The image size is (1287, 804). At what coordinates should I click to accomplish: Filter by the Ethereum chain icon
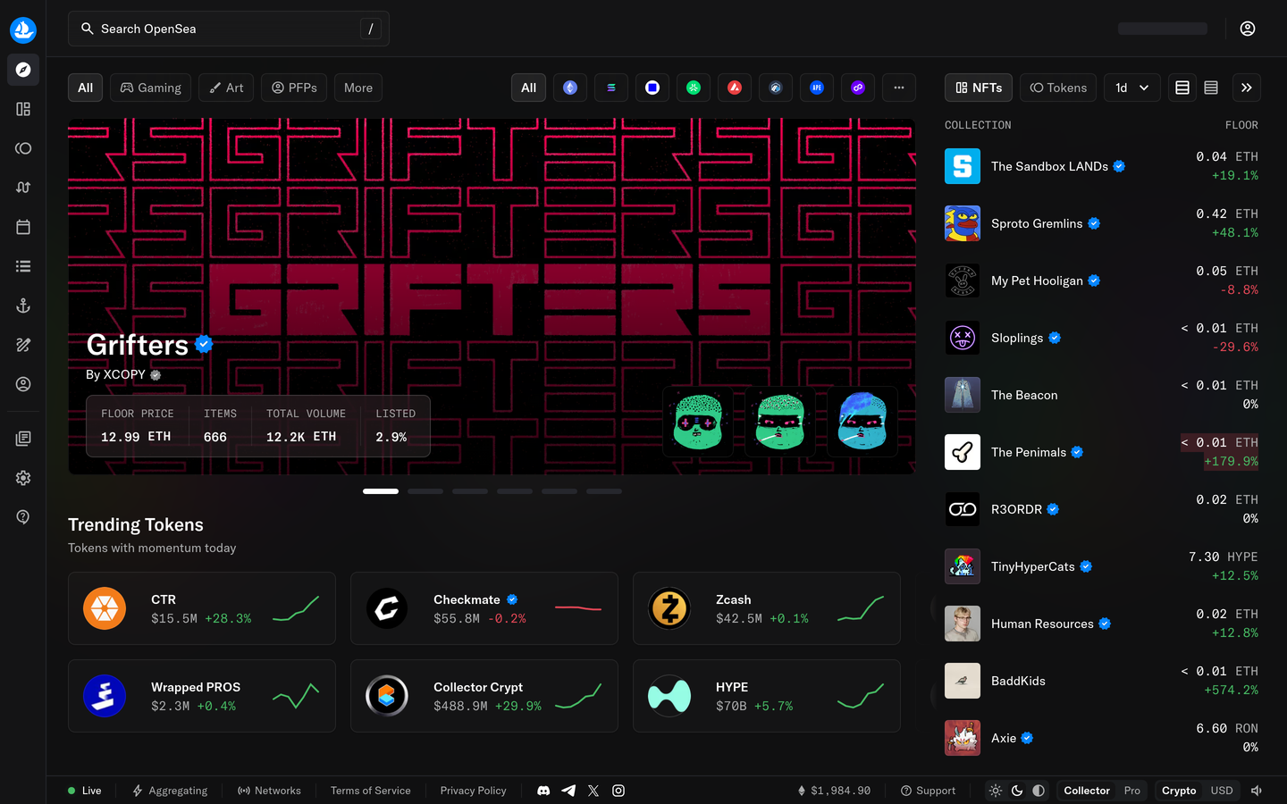click(x=570, y=88)
